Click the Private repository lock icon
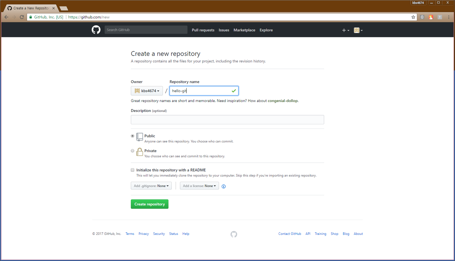455x261 pixels. (140, 152)
